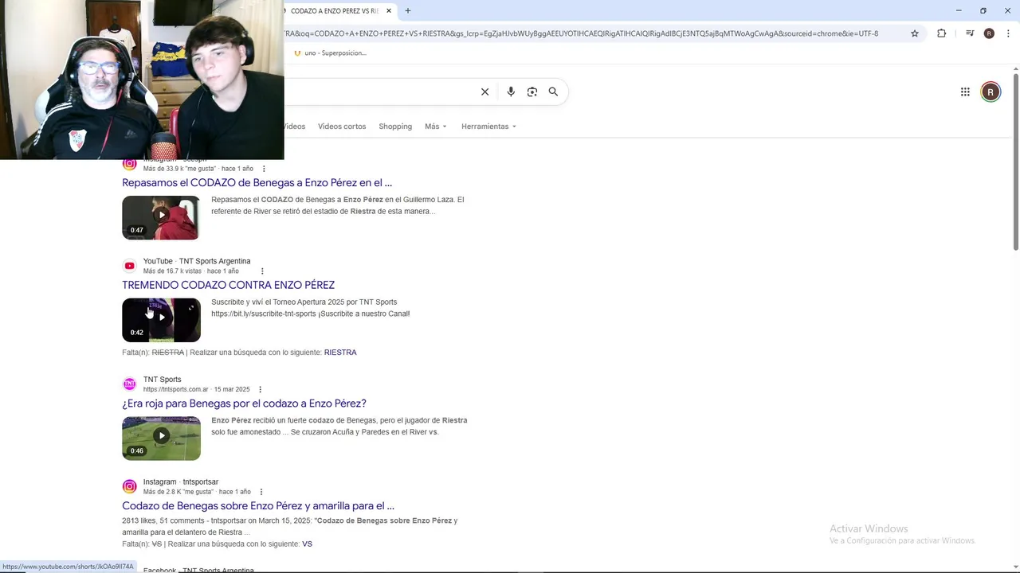This screenshot has height=573, width=1020.
Task: Click the 'Suscribite y viví el Torneo Apertura' snippet
Action: (x=311, y=308)
